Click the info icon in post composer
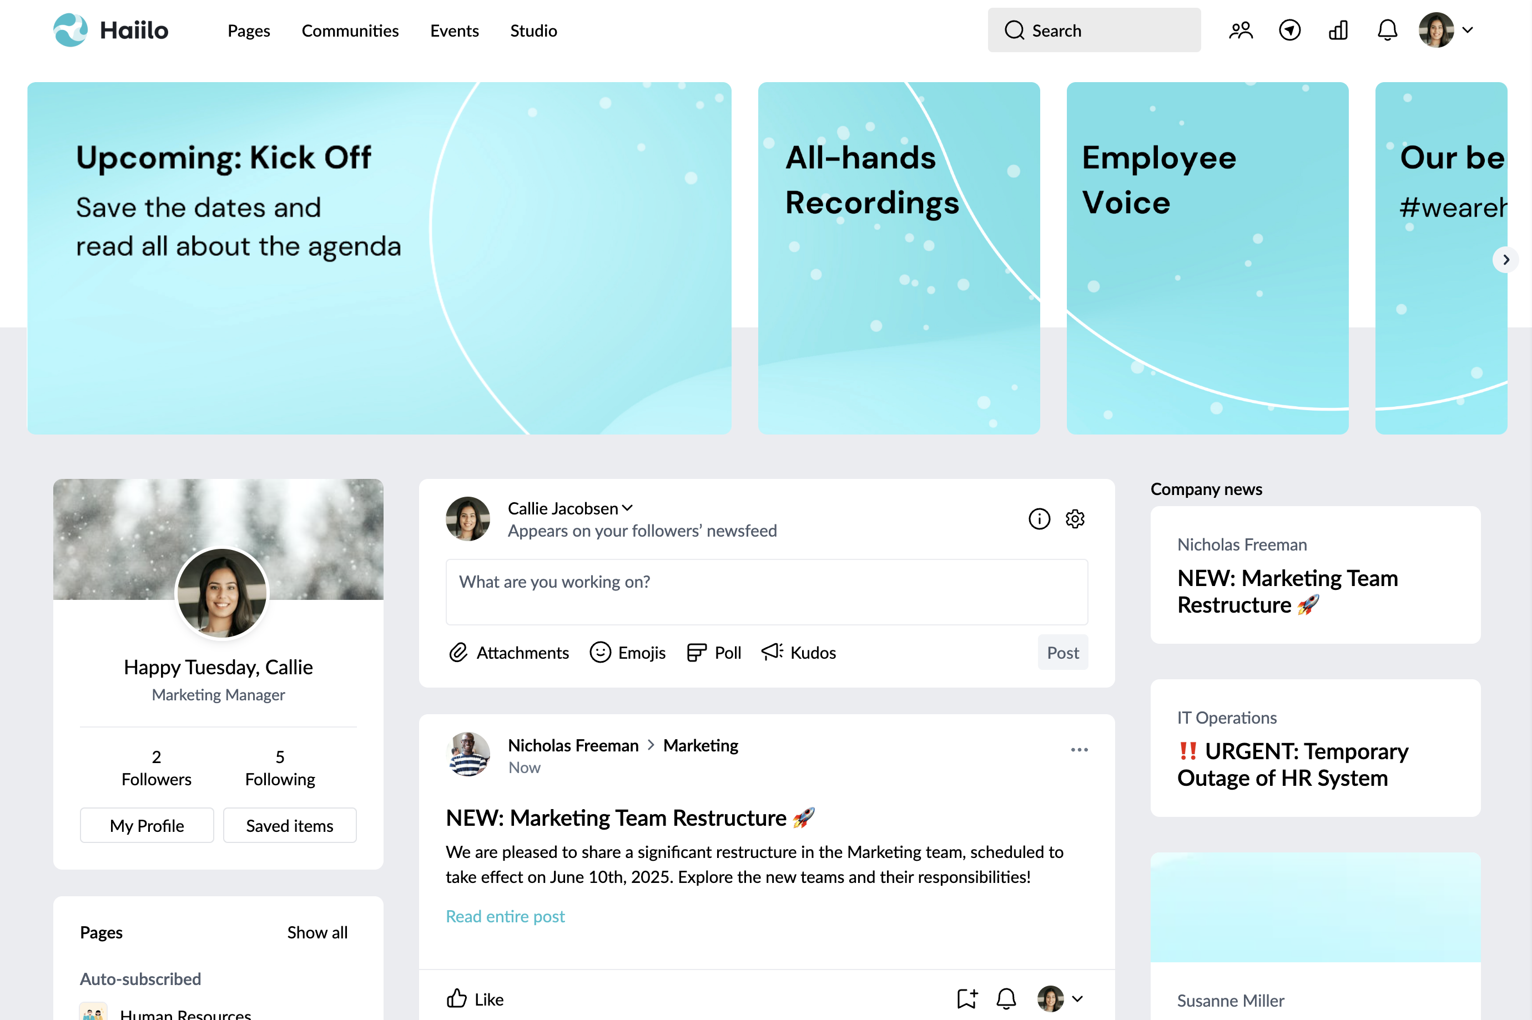The height and width of the screenshot is (1020, 1532). 1039,518
